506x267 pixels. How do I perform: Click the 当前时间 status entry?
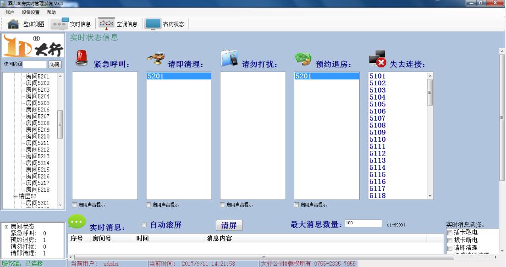(192, 263)
